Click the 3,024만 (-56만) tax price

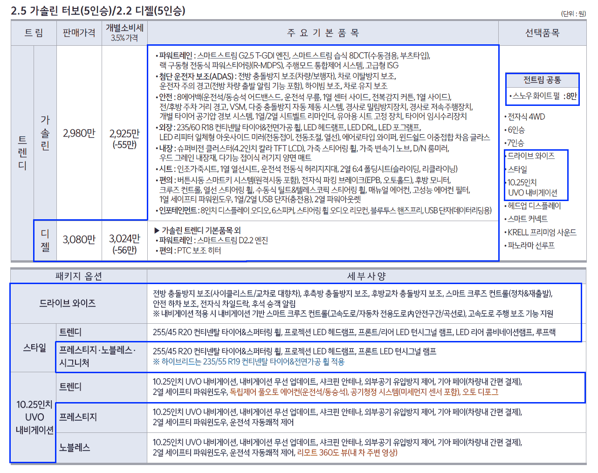pyautogui.click(x=124, y=244)
